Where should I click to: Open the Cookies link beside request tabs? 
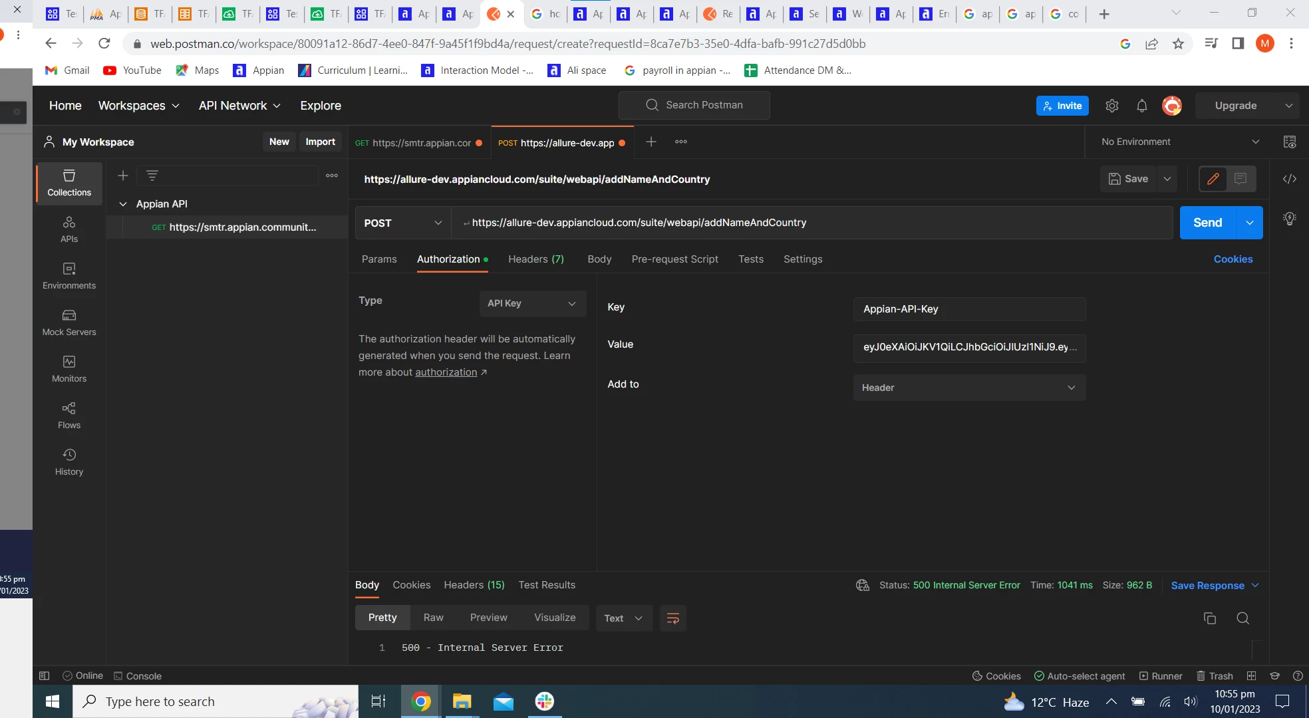[1233, 259]
